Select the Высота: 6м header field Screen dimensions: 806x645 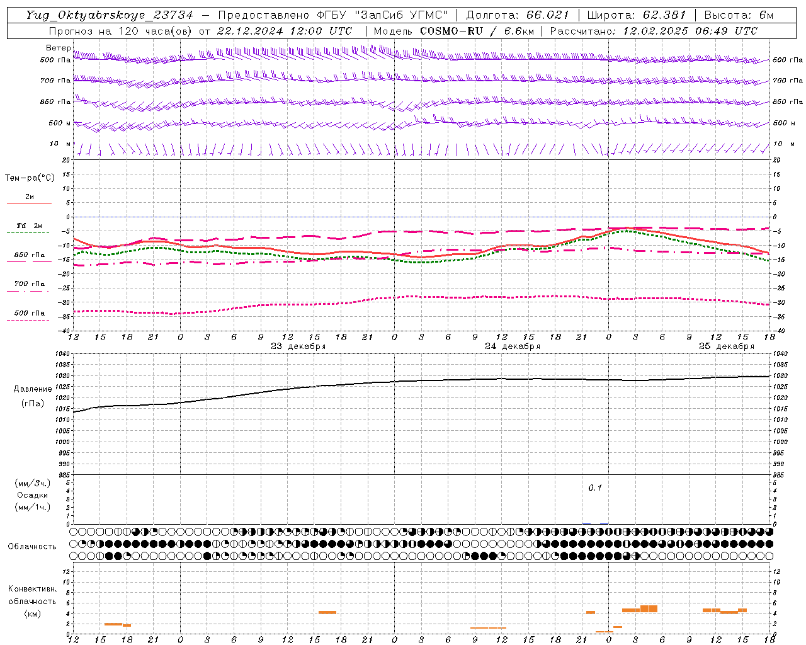point(739,16)
